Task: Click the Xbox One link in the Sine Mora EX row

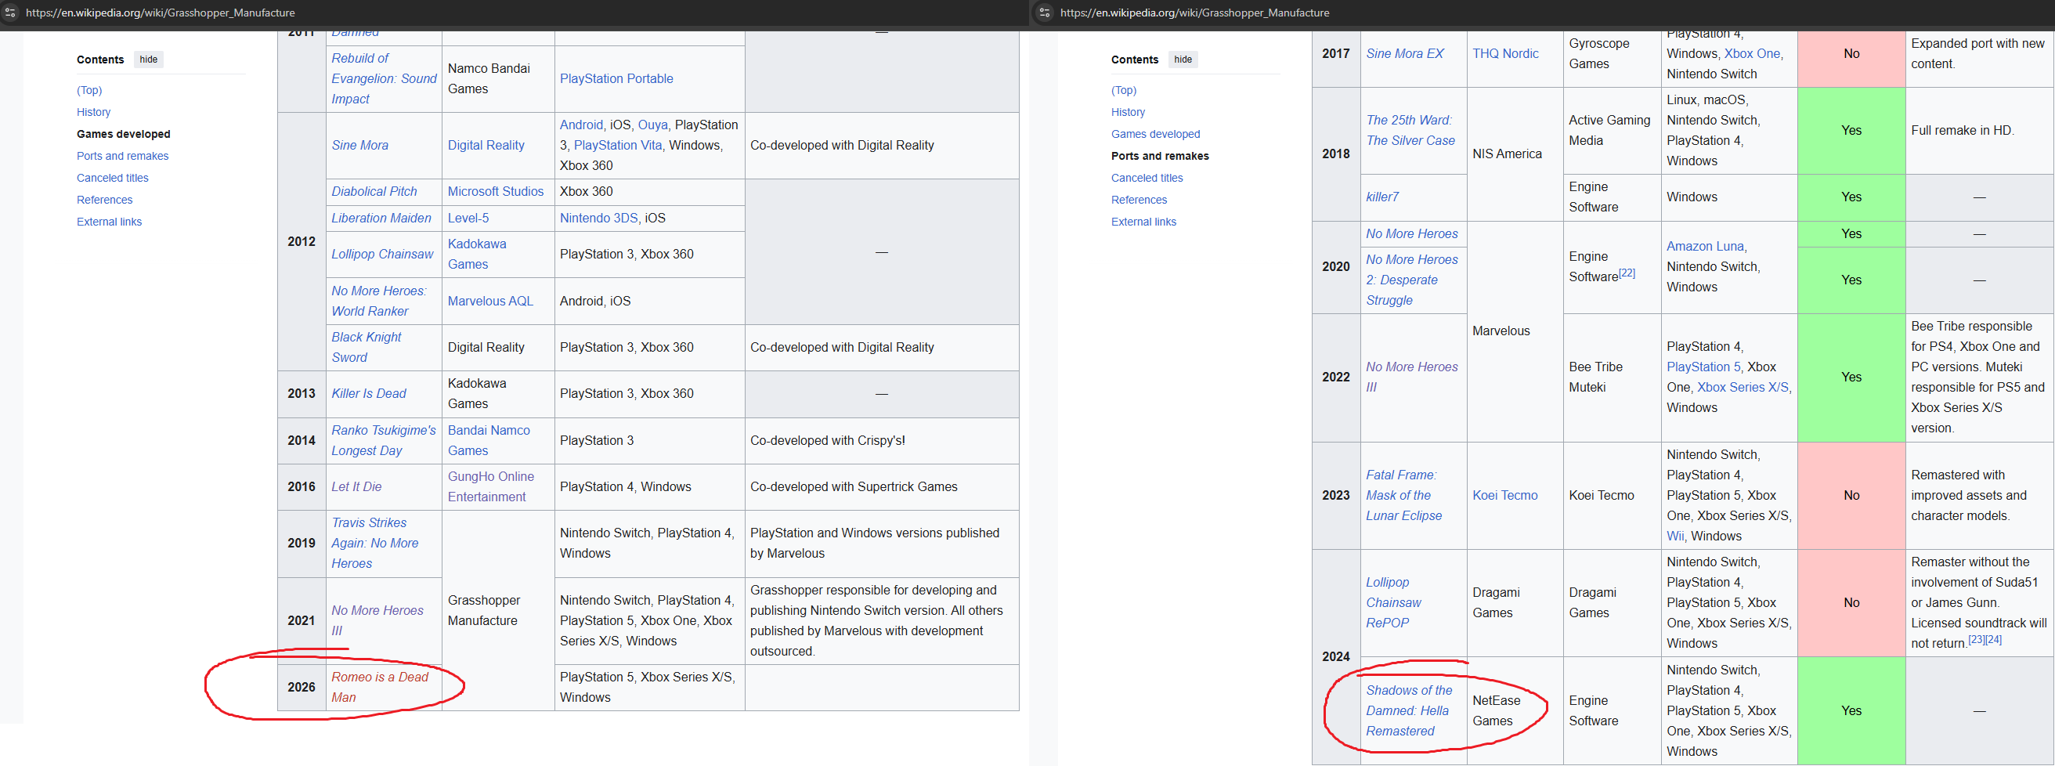Action: [x=1752, y=54]
